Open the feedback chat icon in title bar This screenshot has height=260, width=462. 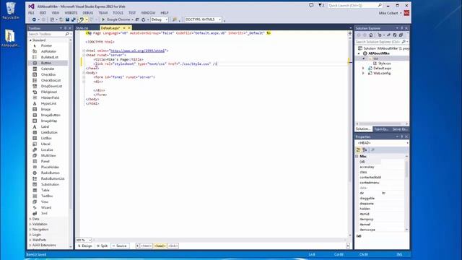[311, 5]
